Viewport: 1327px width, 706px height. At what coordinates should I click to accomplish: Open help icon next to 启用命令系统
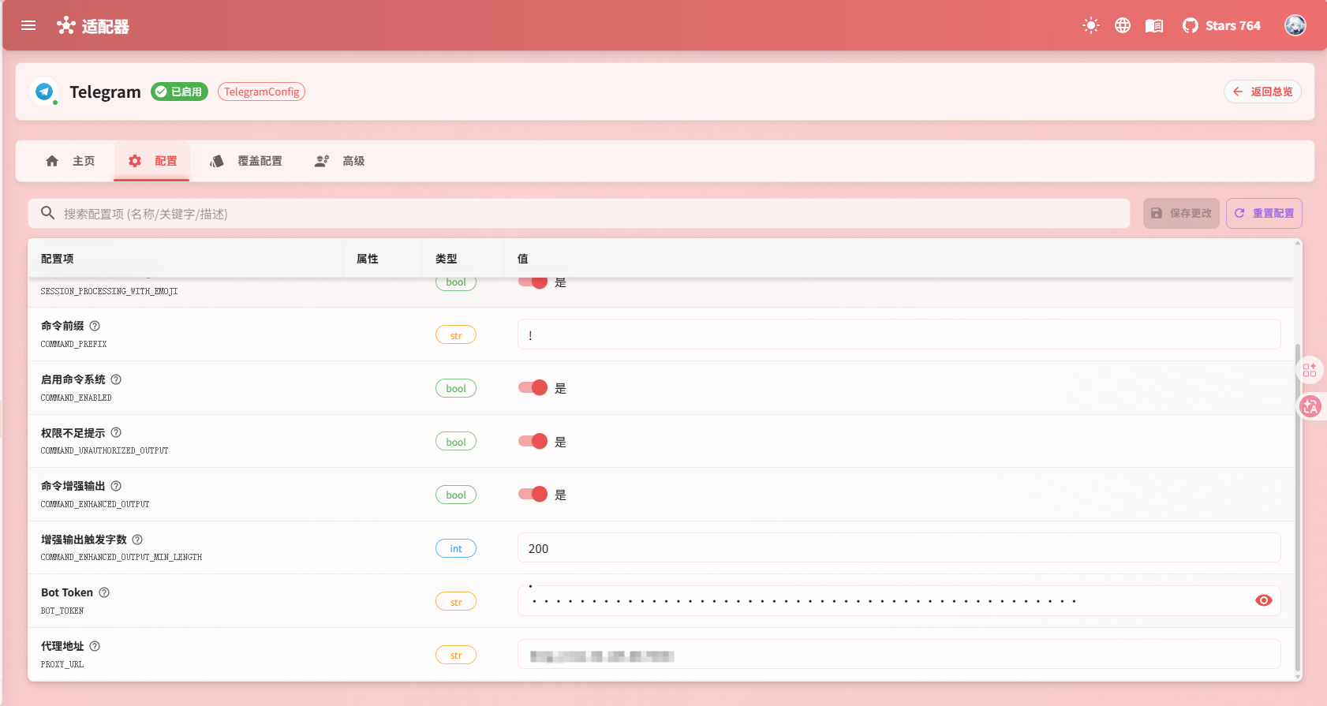click(116, 379)
